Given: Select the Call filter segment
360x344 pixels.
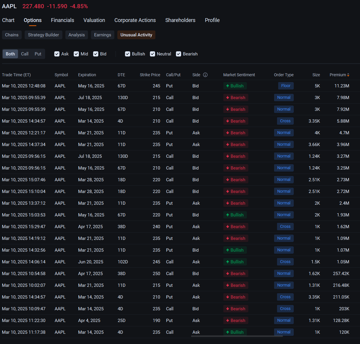Looking at the screenshot, I should pyautogui.click(x=25, y=54).
